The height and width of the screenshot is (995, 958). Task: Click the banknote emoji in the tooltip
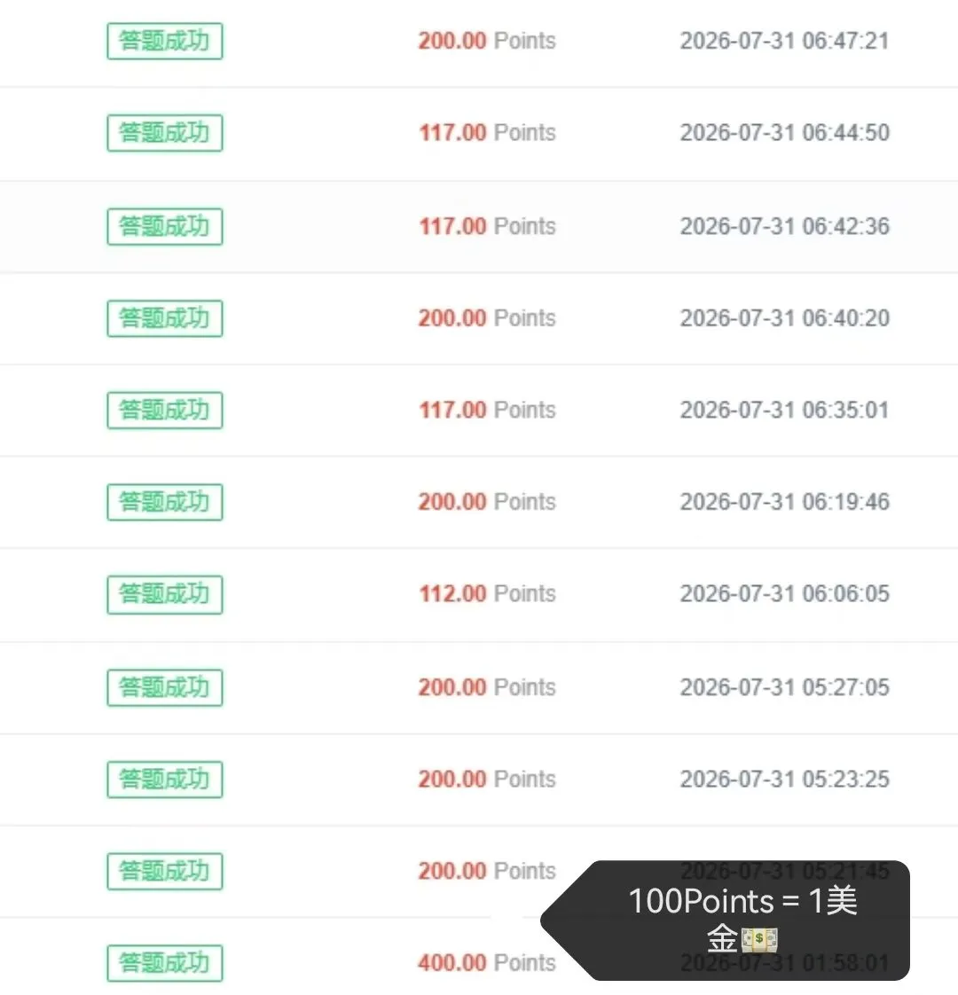759,939
